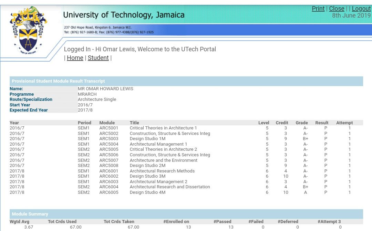This screenshot has height=231, width=372.
Task: Select the Grade column header
Action: [301, 123]
